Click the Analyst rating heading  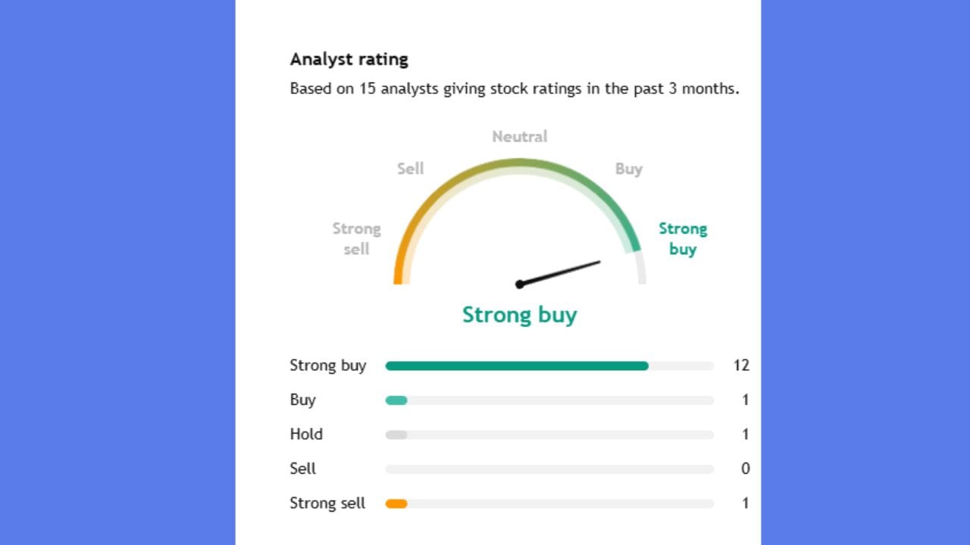349,59
